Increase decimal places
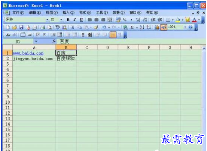Screen dimensions: 207x151 pos(138,20)
